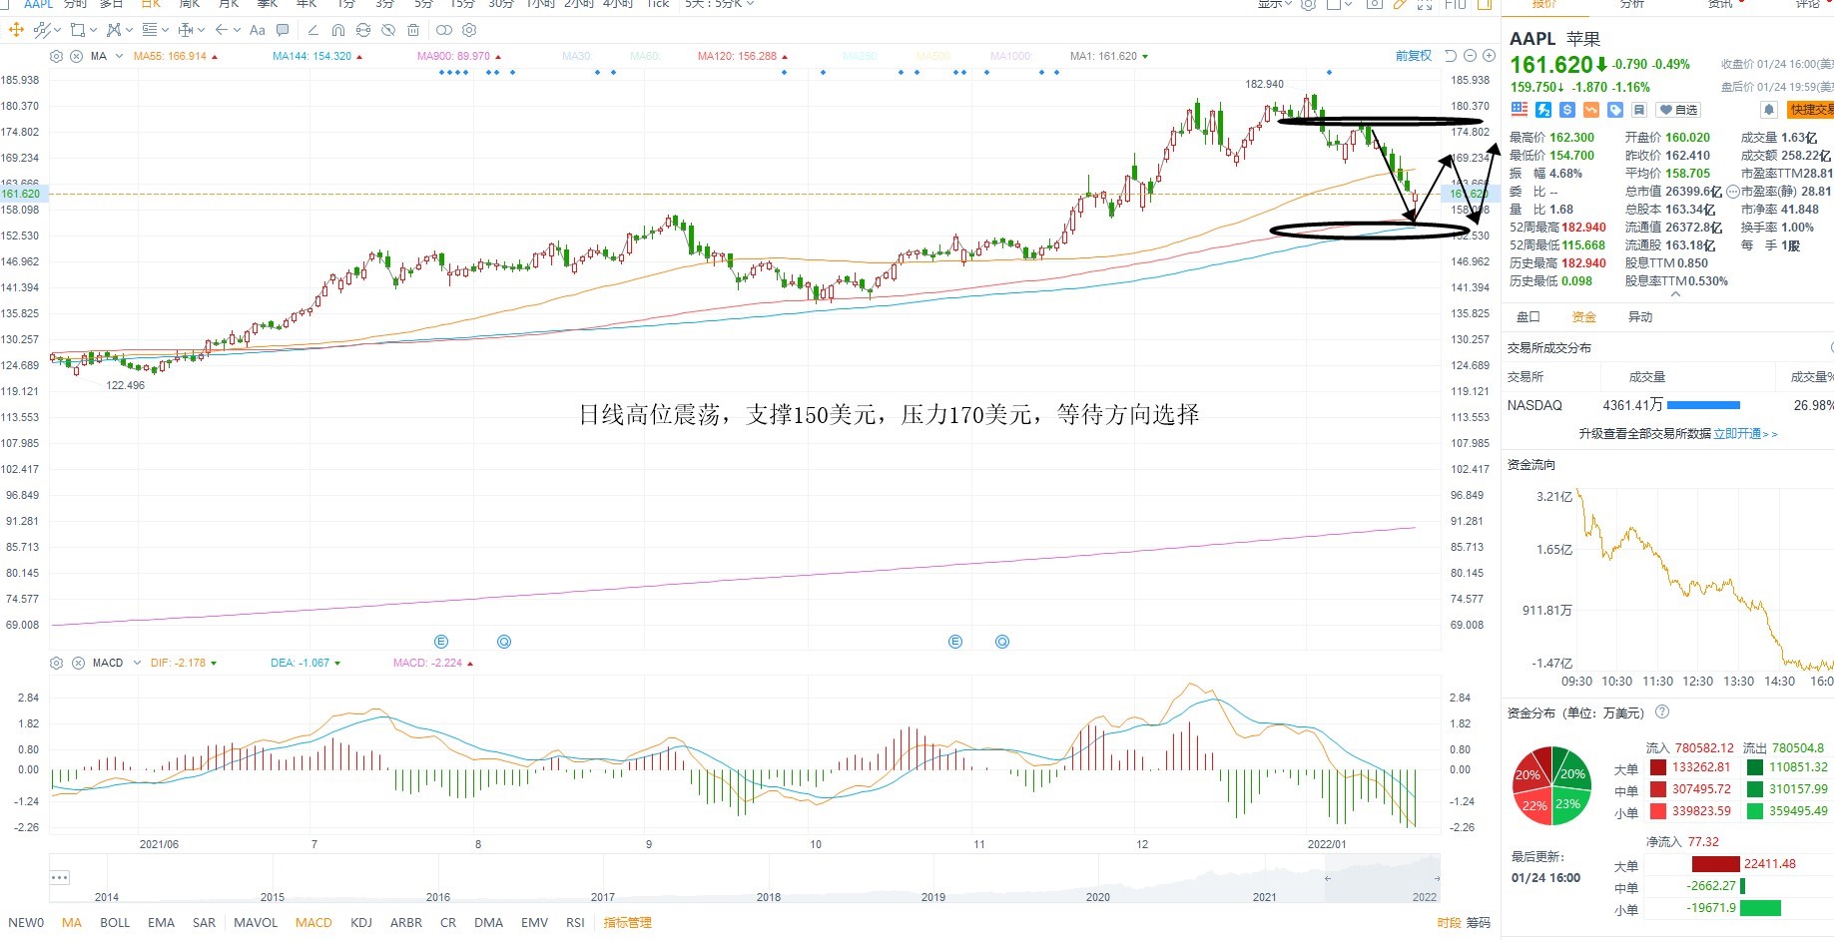Click the sync drawings icon
Viewport: 1834px width, 940px height.
[x=363, y=30]
